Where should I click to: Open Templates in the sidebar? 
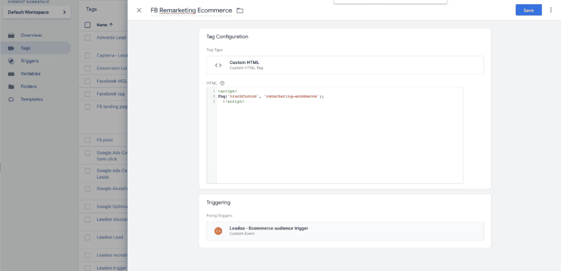point(31,100)
